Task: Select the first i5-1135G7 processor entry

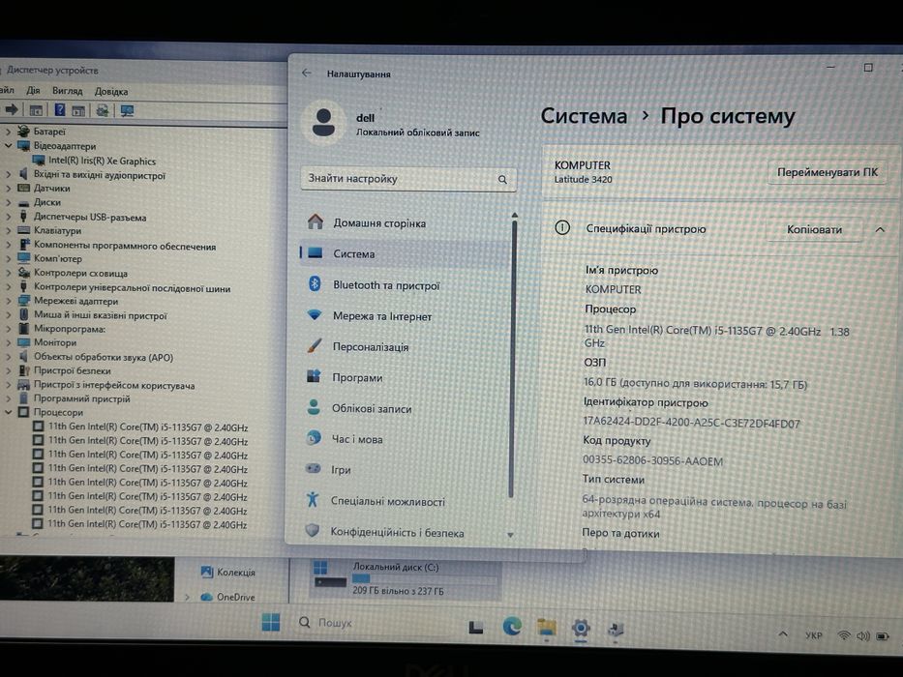Action: (148, 427)
